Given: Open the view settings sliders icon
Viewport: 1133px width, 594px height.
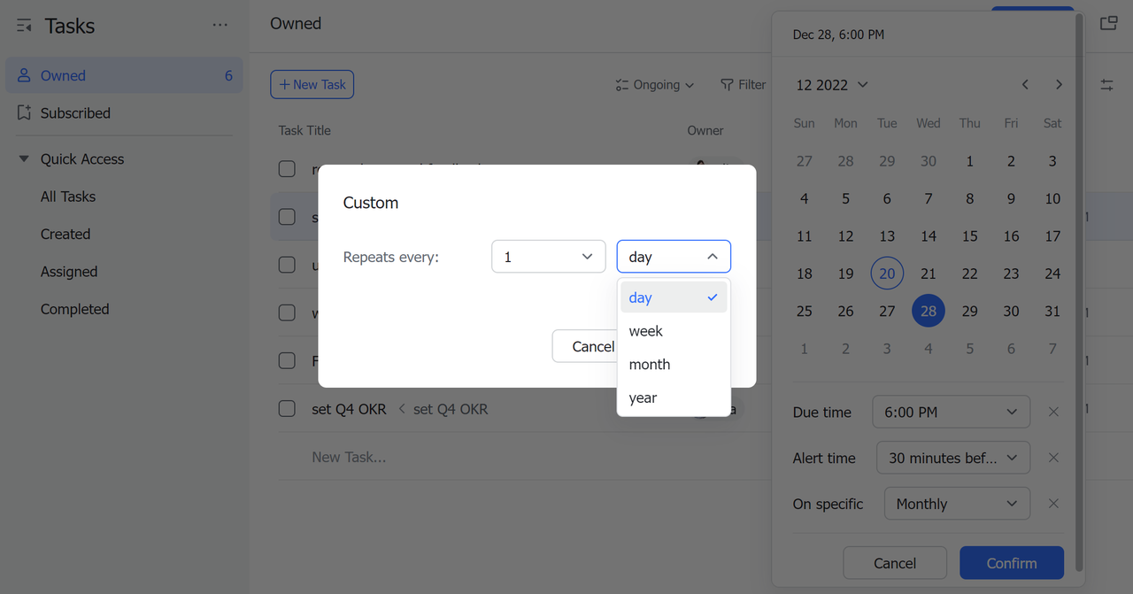Looking at the screenshot, I should [x=1106, y=85].
